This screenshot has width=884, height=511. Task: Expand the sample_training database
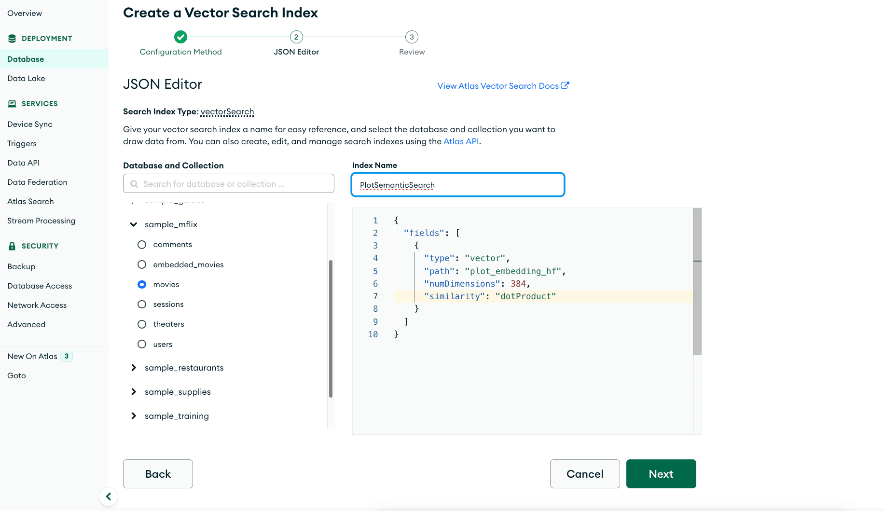click(134, 416)
